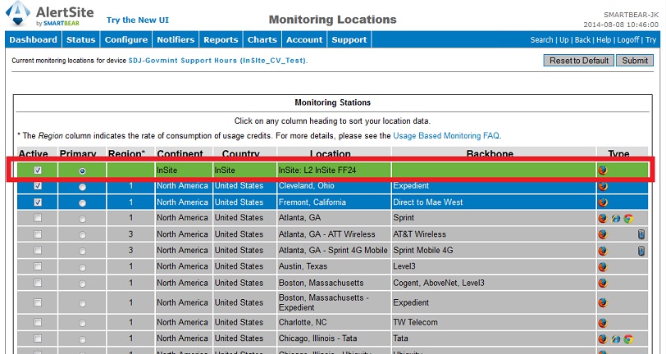This screenshot has width=666, height=354.
Task: Check Active for Atlanta, GA - ATT Wireless
Action: click(38, 234)
